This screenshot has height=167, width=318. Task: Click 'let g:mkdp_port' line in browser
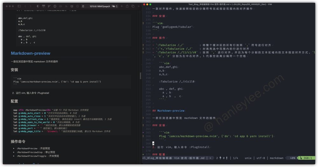click(40, 128)
